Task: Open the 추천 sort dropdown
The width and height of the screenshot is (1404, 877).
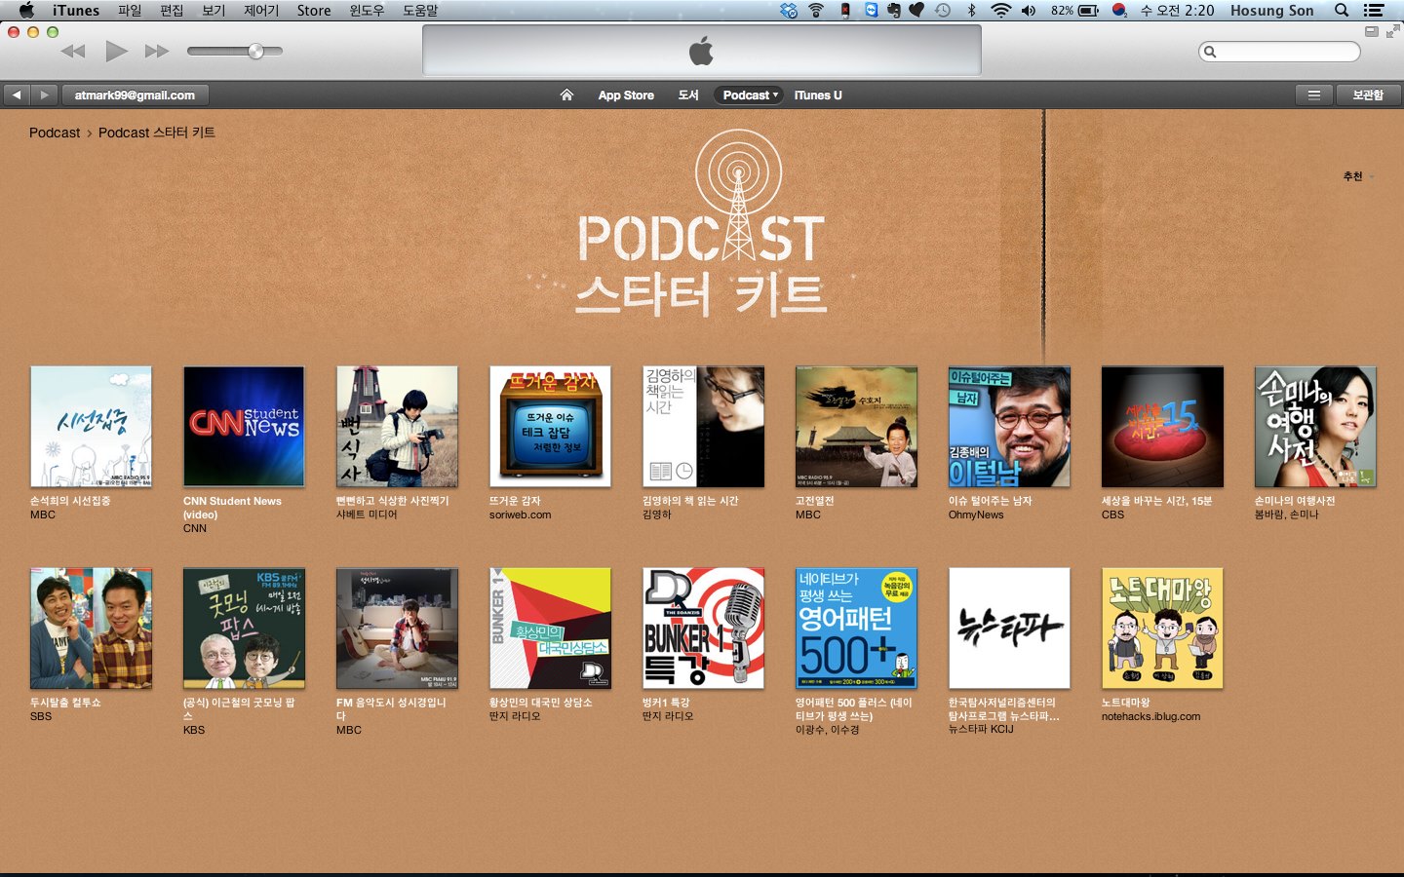Action: coord(1358,176)
